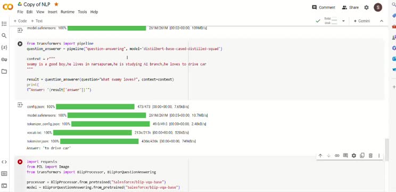Run the BlipProcessor import cell

click(x=20, y=162)
